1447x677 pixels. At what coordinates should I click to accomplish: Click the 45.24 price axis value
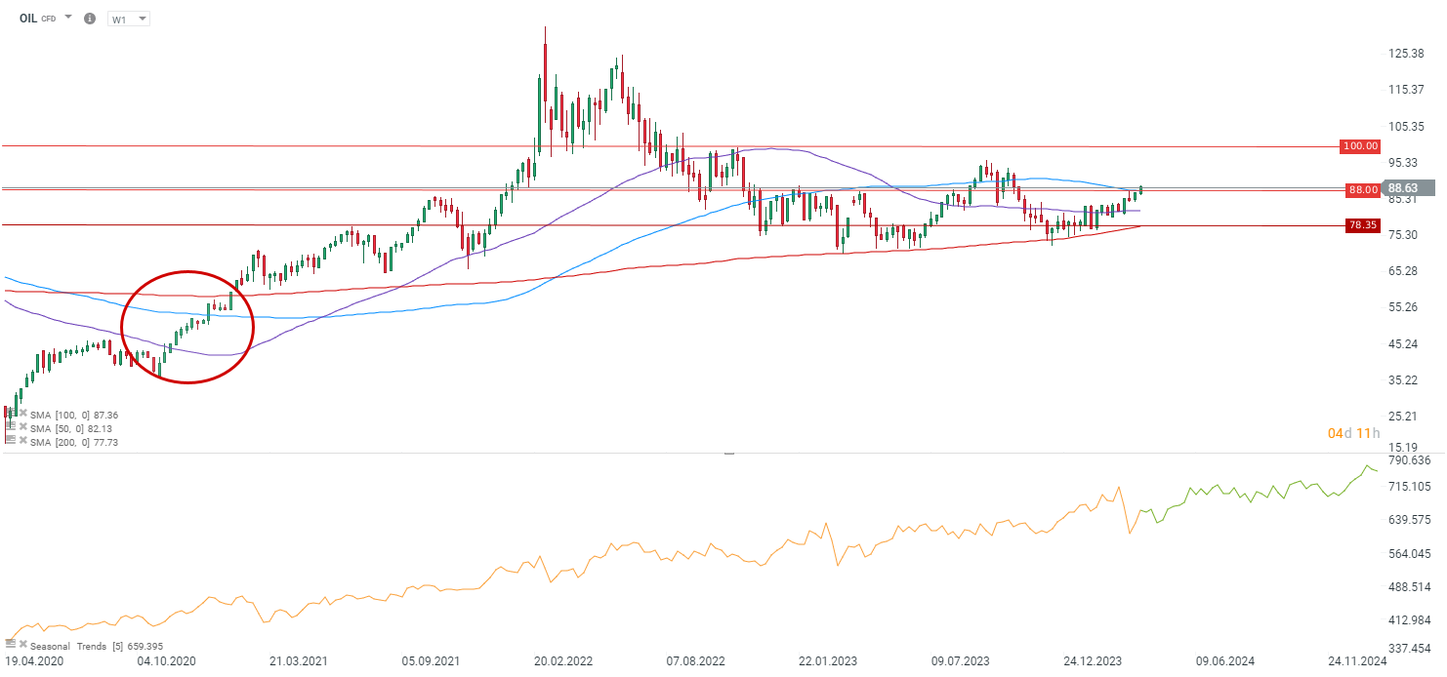(x=1403, y=344)
